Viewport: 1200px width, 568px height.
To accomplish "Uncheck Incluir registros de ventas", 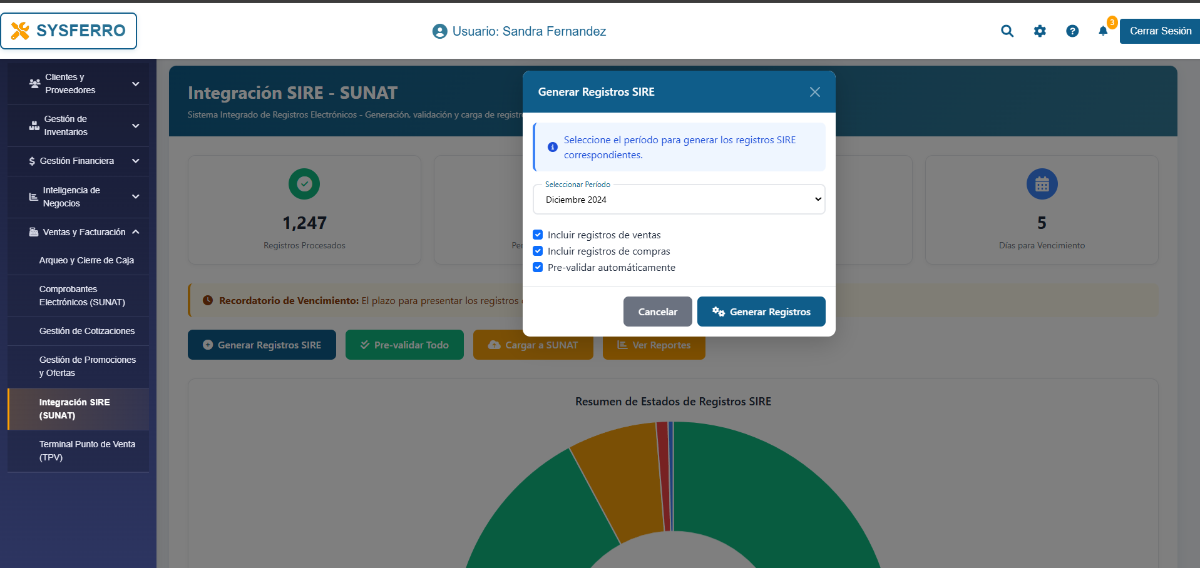I will point(538,235).
